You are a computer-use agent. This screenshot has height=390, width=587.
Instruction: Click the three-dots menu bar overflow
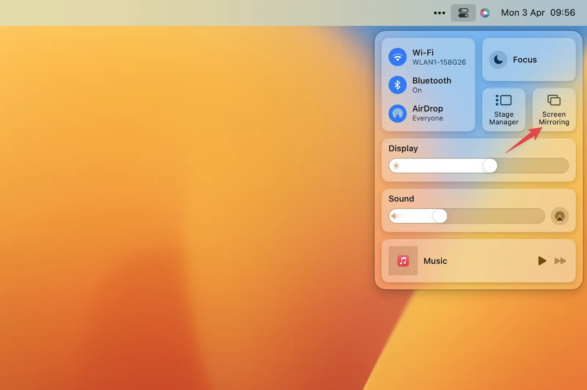[440, 13]
